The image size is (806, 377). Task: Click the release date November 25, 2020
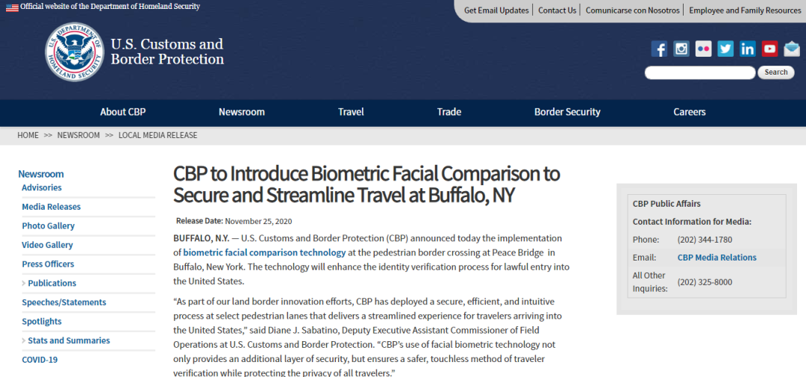(x=258, y=221)
